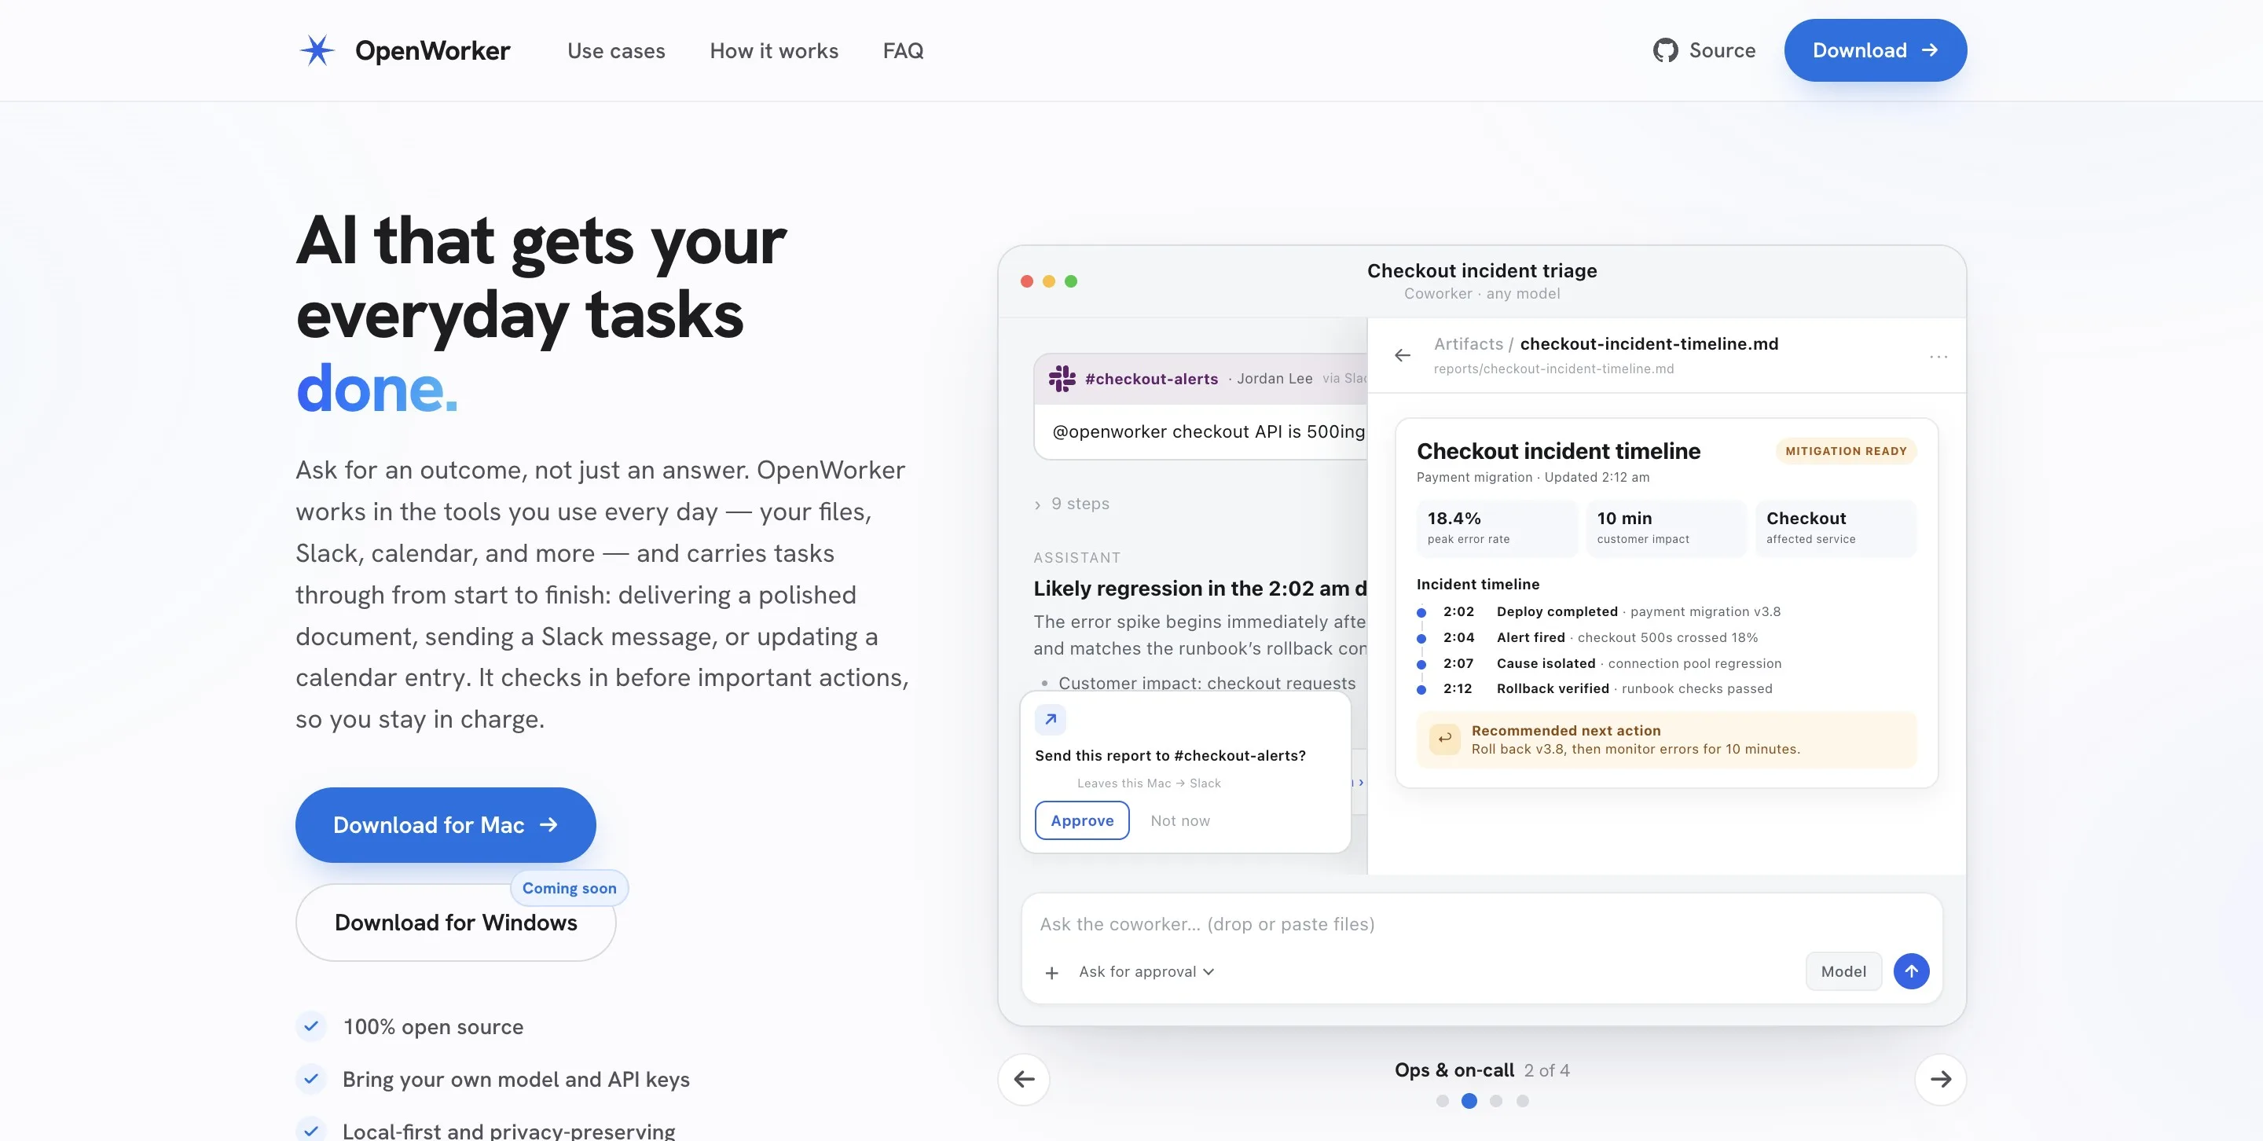Click the 2:02 Deploy completed timeline entry
2263x1141 pixels.
(x=1599, y=611)
